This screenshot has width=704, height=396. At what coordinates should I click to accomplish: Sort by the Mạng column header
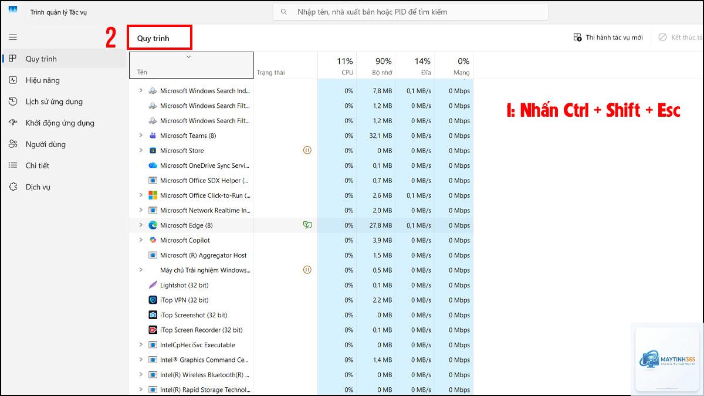pos(453,65)
